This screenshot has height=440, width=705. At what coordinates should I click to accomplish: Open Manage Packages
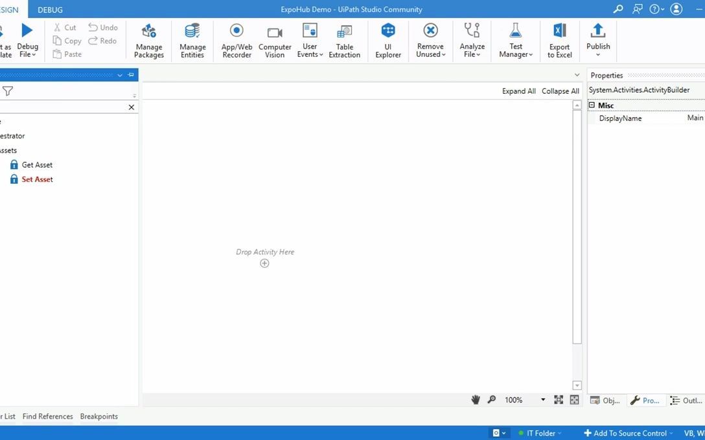pyautogui.click(x=149, y=41)
